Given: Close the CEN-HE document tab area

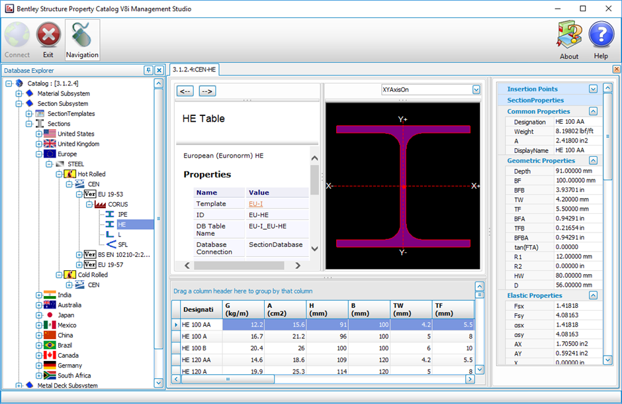Looking at the screenshot, I should (x=617, y=69).
